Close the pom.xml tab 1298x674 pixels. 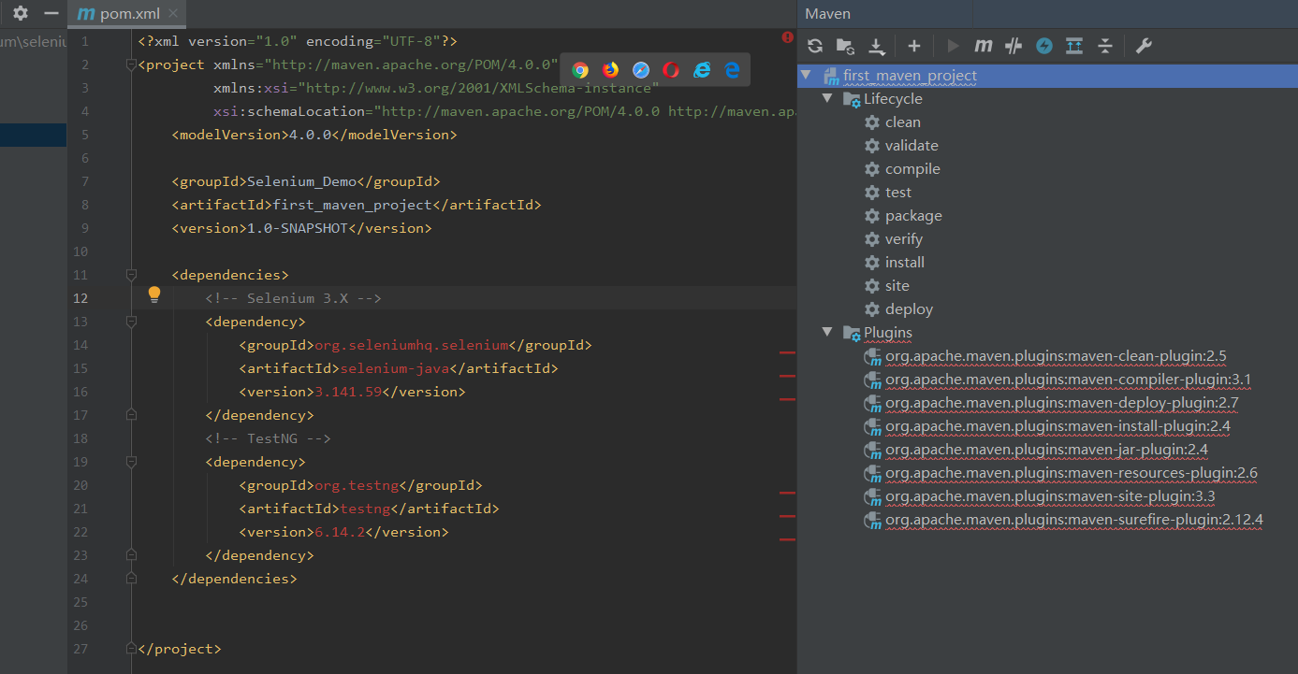(174, 14)
